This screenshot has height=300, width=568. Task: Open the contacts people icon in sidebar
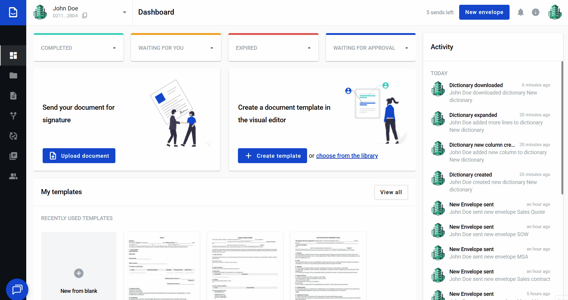(x=13, y=176)
